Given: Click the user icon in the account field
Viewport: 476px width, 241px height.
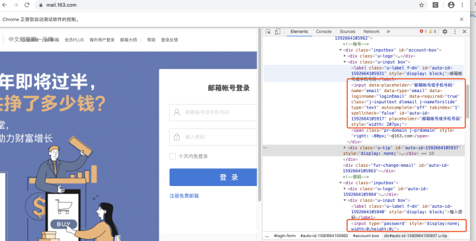Looking at the screenshot, I should click(x=177, y=113).
